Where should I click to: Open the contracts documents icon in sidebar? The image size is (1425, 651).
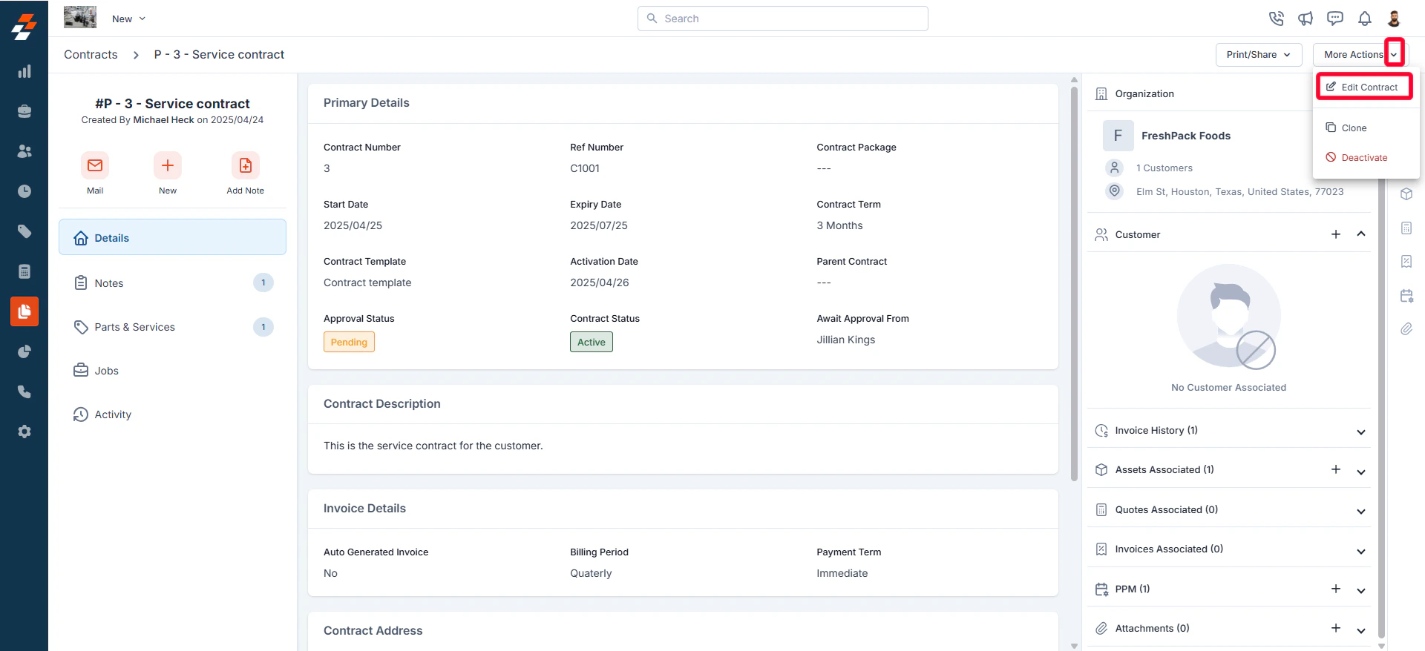24,311
